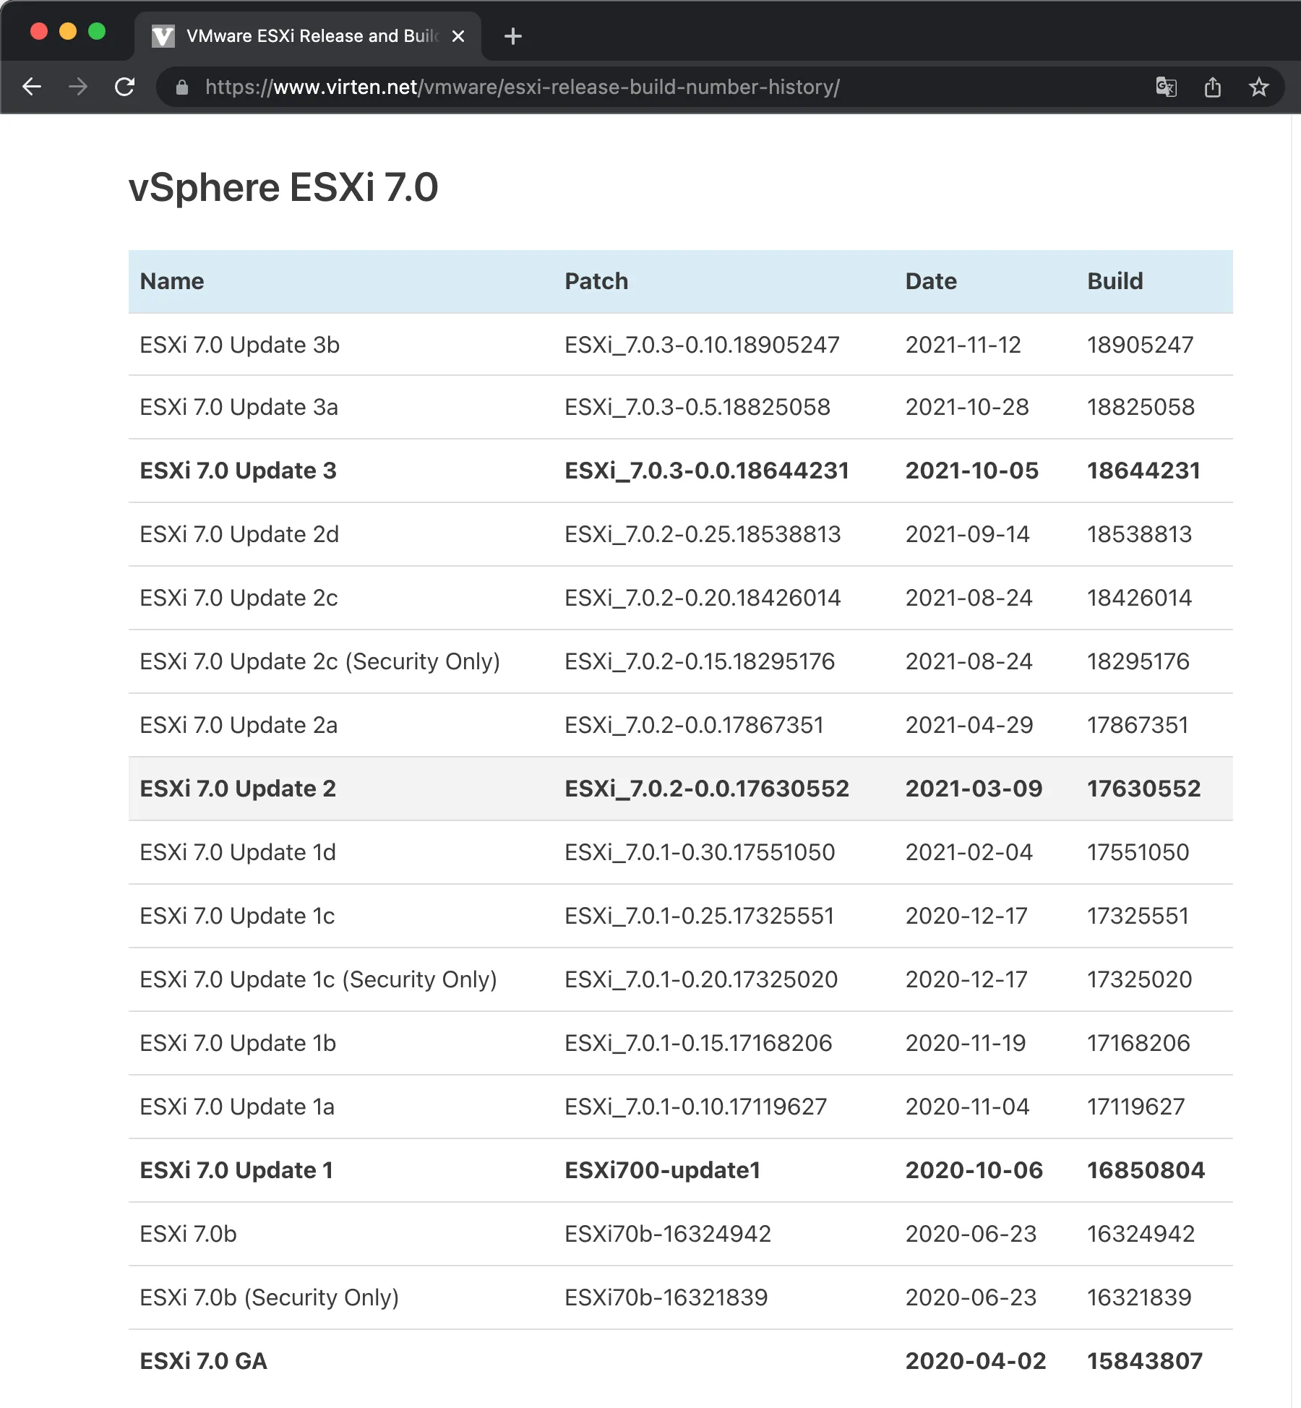Click date 2021-10-05
1301x1408 pixels.
pos(972,471)
